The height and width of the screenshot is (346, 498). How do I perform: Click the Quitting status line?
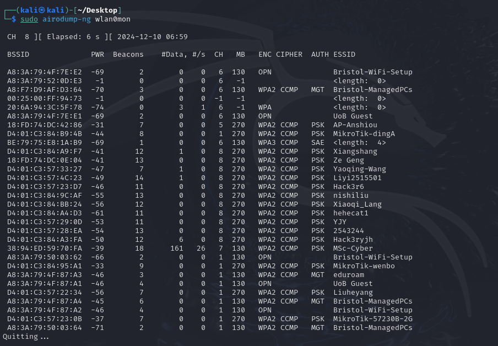(26, 337)
